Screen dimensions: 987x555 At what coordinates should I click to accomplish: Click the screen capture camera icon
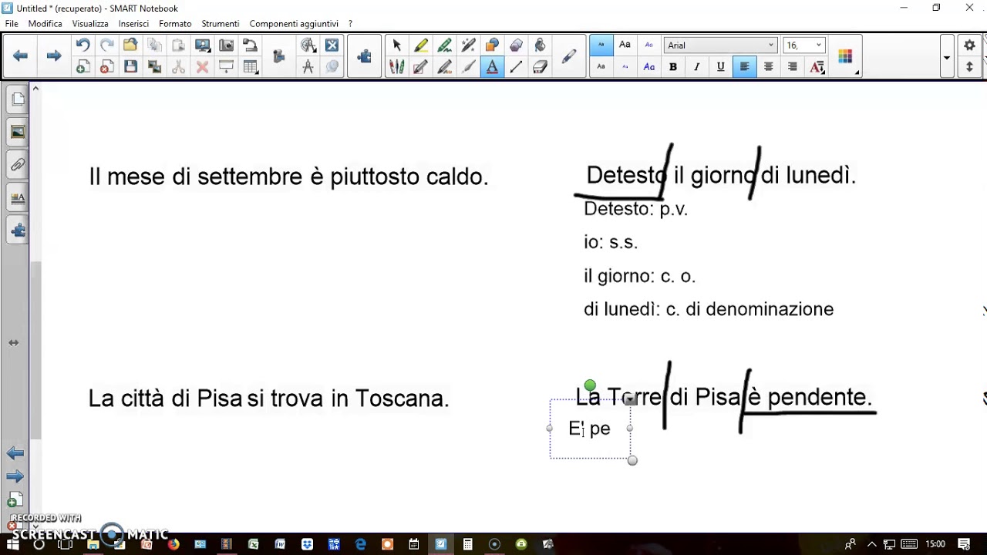(226, 45)
